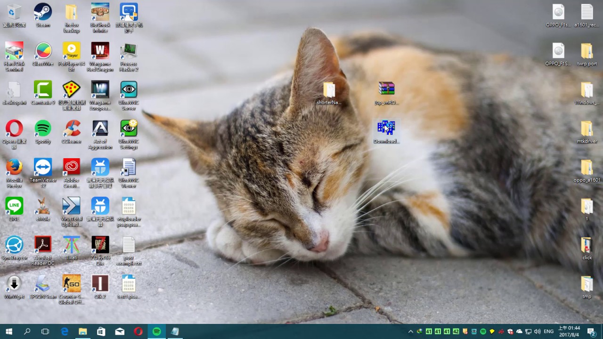Open Task View from taskbar
This screenshot has width=603, height=339.
[45, 331]
